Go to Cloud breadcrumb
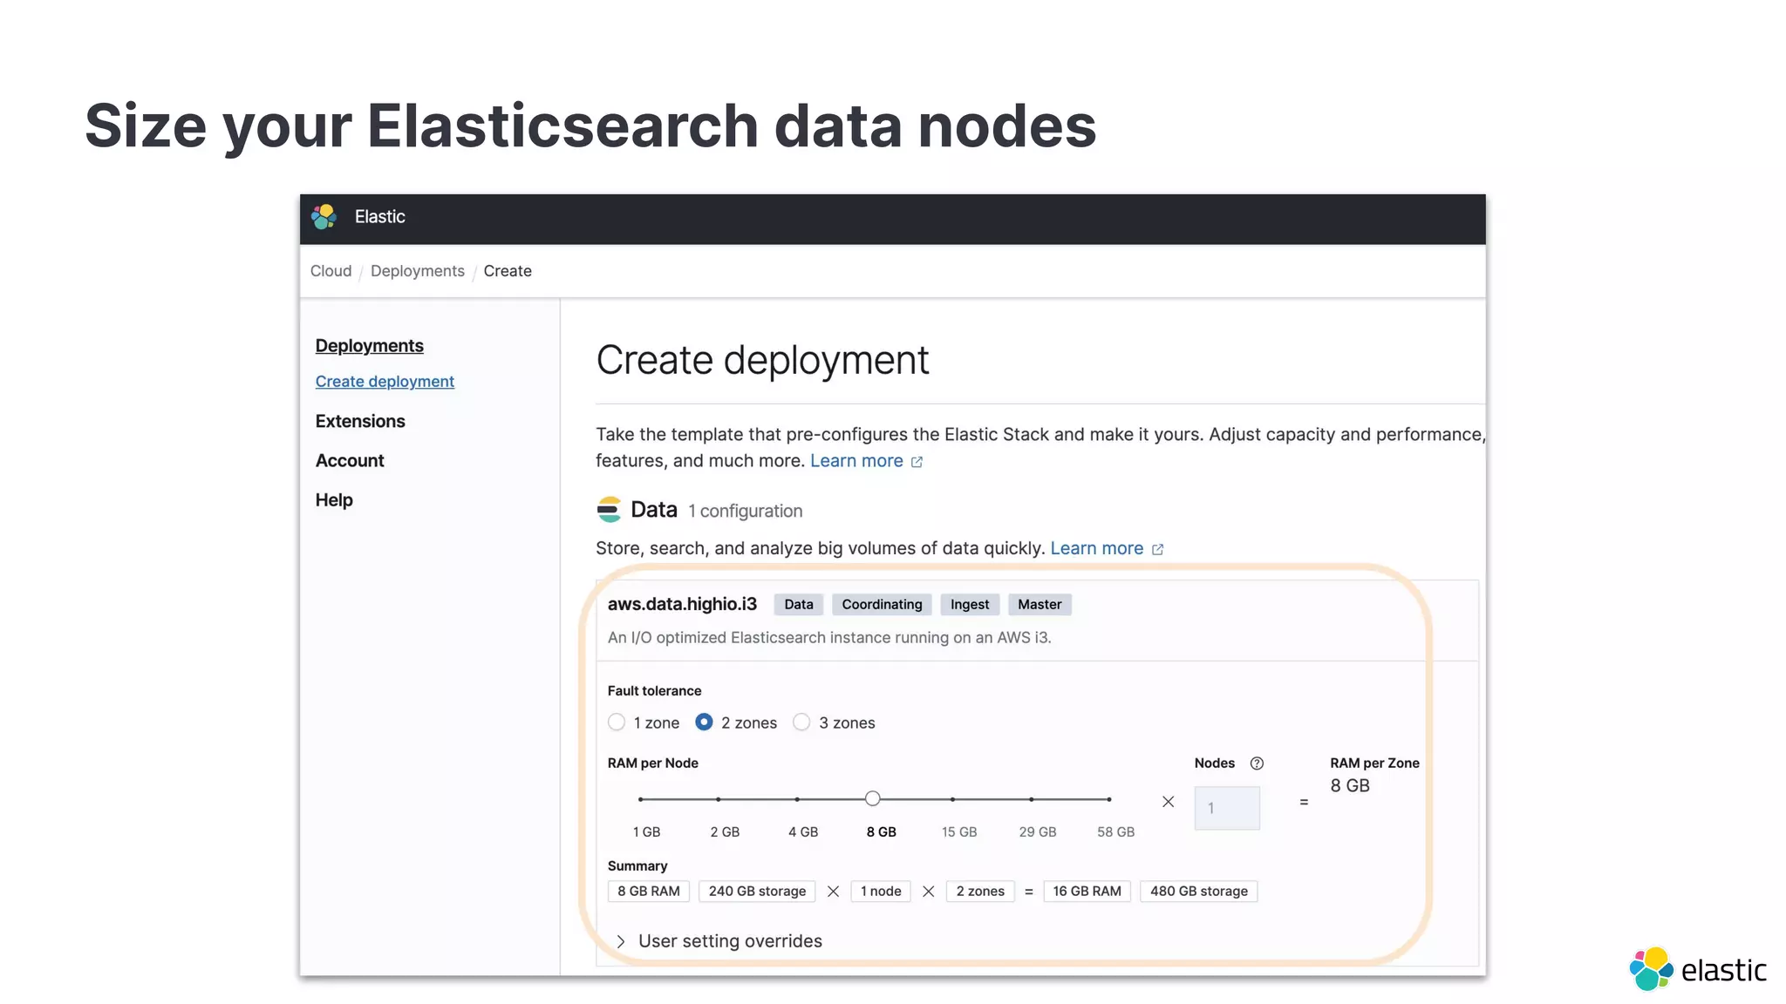1786x1004 pixels. [x=331, y=271]
